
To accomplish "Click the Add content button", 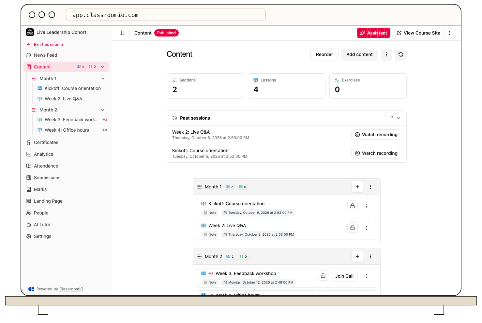I will 359,54.
